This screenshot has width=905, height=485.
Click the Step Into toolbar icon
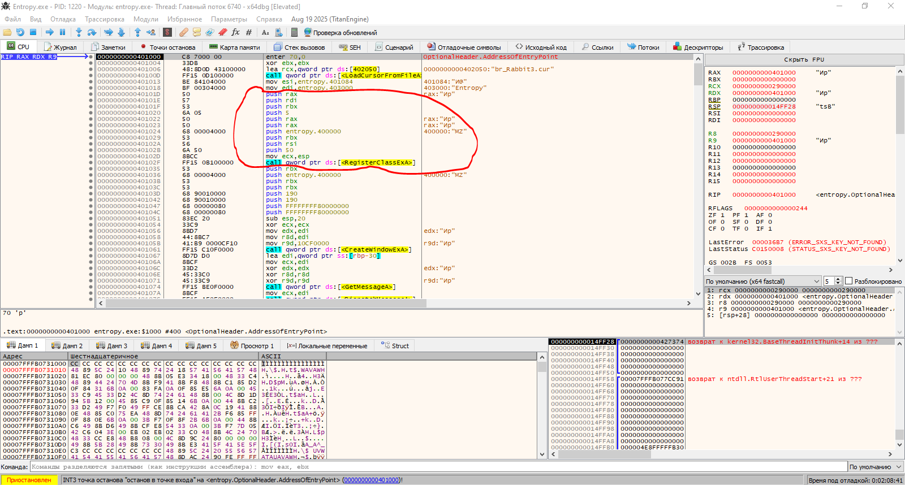coord(79,32)
